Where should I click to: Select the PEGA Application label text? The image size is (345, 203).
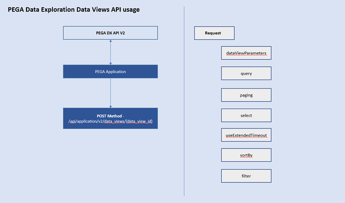[x=110, y=71]
